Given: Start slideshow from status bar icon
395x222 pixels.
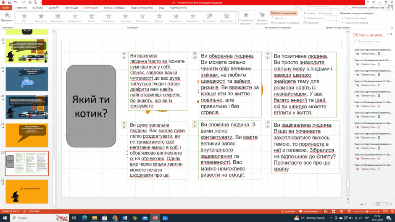Looking at the screenshot, I should point(349,212).
